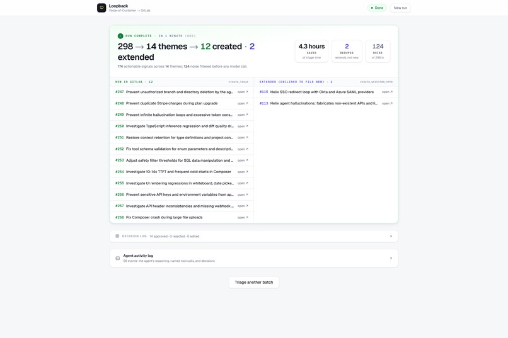The height and width of the screenshot is (338, 508).
Task: Click the Loopback title text
Action: click(x=118, y=6)
